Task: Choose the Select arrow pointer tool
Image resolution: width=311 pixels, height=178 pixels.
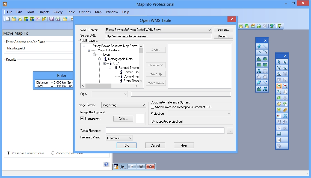Action: pyautogui.click(x=279, y=62)
